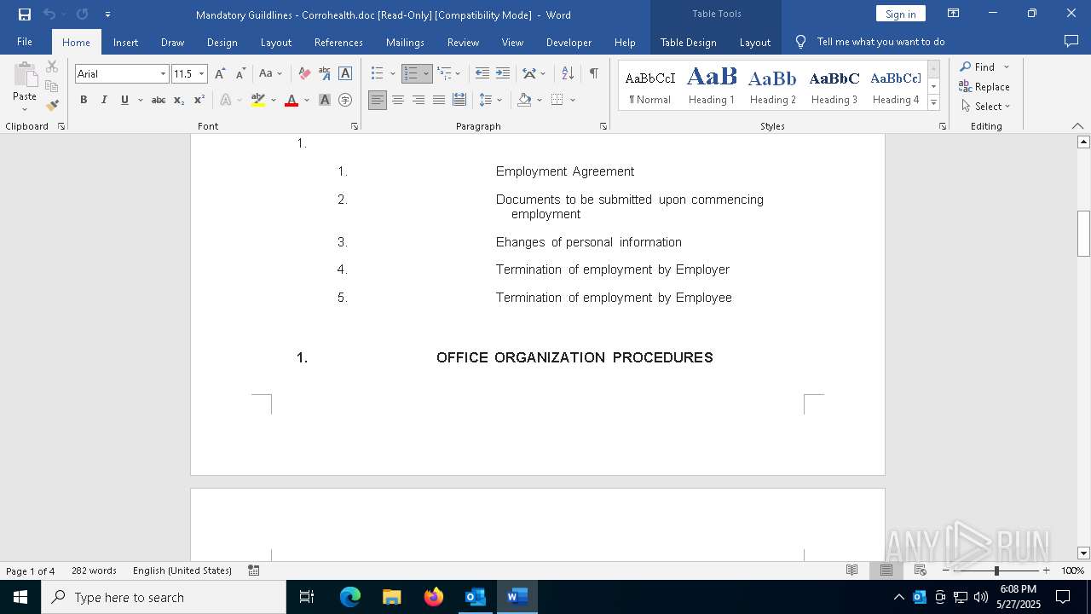Open Line and Paragraph Spacing dropdown
This screenshot has height=614, width=1091.
coord(490,100)
